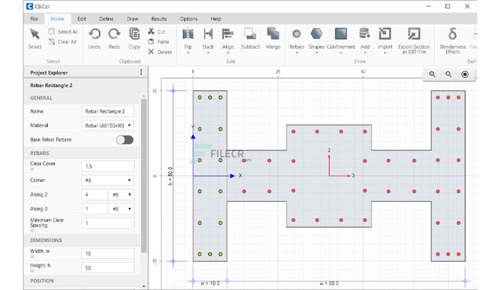The height and width of the screenshot is (290, 500).
Task: Edit the Along 3 count field
Action: (x=94, y=209)
